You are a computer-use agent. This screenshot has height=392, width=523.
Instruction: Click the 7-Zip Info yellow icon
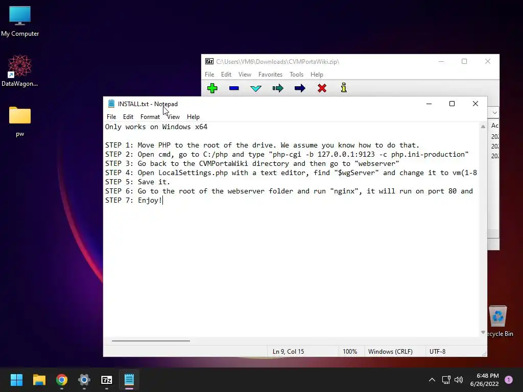[344, 88]
